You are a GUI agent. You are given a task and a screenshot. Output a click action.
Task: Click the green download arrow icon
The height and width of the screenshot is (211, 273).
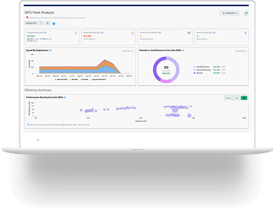pyautogui.click(x=224, y=13)
